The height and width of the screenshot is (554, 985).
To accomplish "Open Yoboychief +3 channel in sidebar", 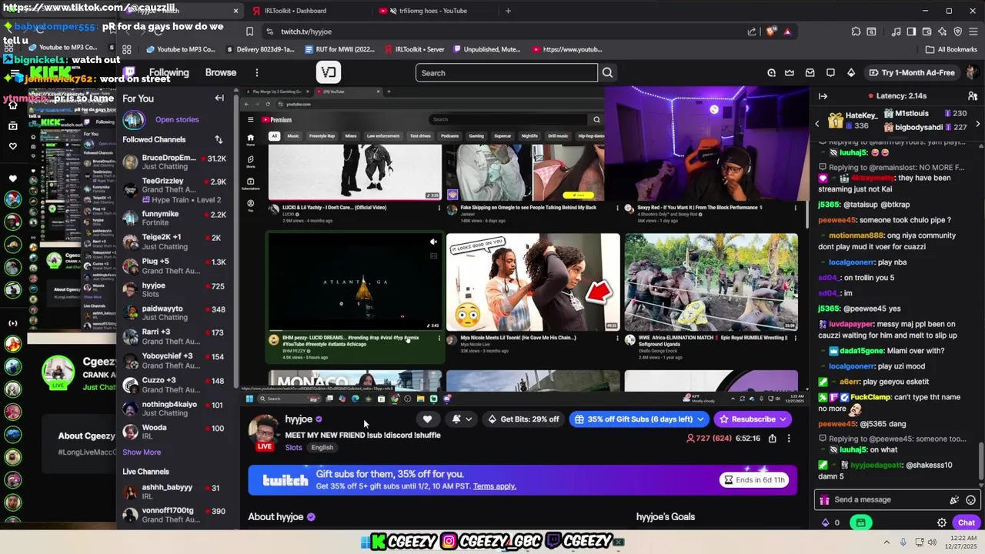I will click(x=174, y=360).
